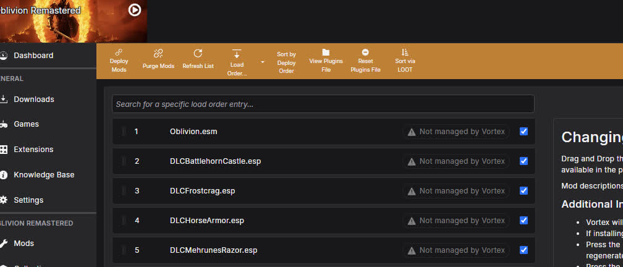Image resolution: width=623 pixels, height=267 pixels.
Task: Click load order index 5
Action: [137, 250]
